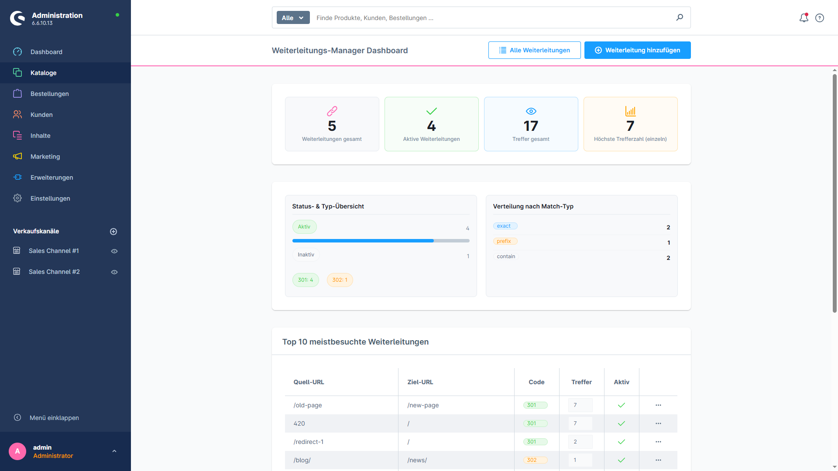Click the Aktiv status badge

(x=304, y=227)
